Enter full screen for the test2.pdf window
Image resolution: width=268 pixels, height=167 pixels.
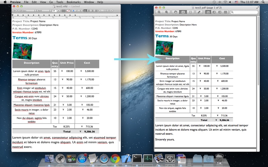[257, 8]
